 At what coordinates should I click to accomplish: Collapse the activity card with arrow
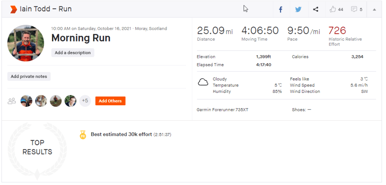tap(374, 9)
